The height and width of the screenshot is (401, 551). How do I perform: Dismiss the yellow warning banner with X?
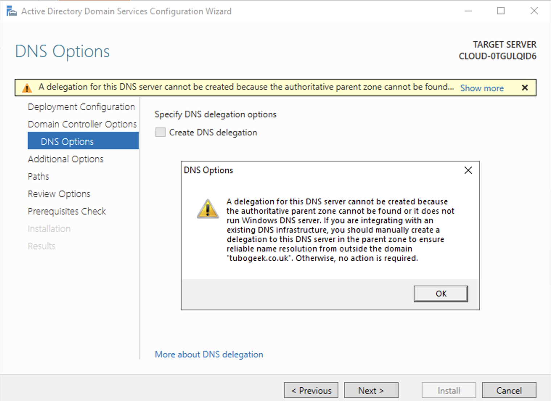(525, 87)
